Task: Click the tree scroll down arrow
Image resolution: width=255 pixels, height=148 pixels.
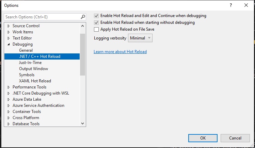Action: tap(83, 124)
